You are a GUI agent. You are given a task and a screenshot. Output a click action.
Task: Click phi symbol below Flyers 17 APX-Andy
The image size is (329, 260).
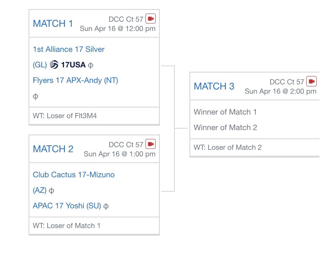point(35,96)
